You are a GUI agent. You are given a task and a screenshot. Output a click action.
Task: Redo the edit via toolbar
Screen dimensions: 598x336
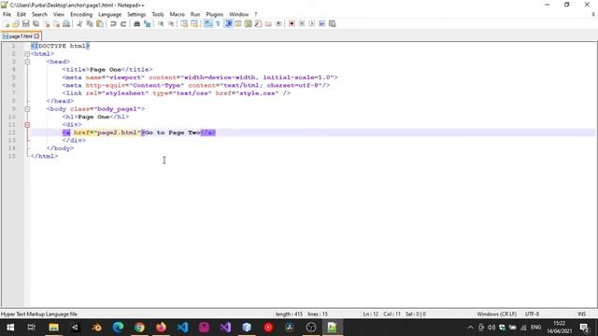[x=123, y=23]
